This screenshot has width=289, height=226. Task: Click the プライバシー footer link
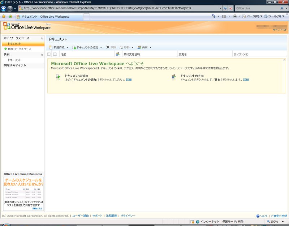coord(128,216)
